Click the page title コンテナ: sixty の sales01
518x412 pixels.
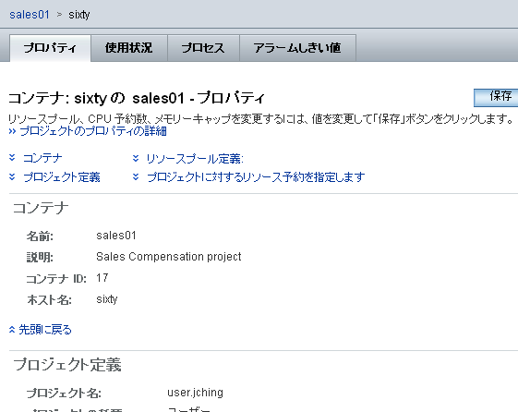(x=137, y=98)
